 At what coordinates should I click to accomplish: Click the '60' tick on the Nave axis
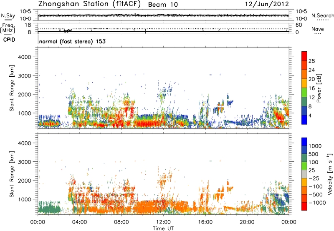point(299,25)
